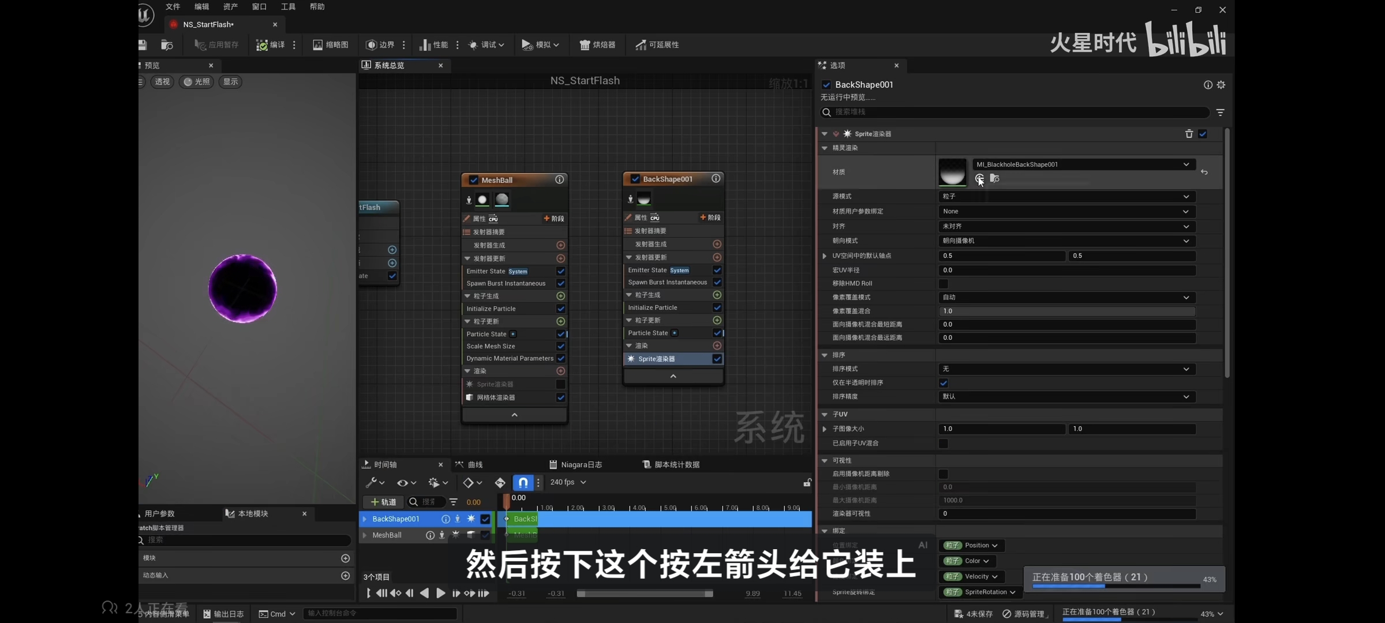Image resolution: width=1385 pixels, height=623 pixels.
Task: Collapse the 排序 sorting section
Action: click(x=825, y=355)
